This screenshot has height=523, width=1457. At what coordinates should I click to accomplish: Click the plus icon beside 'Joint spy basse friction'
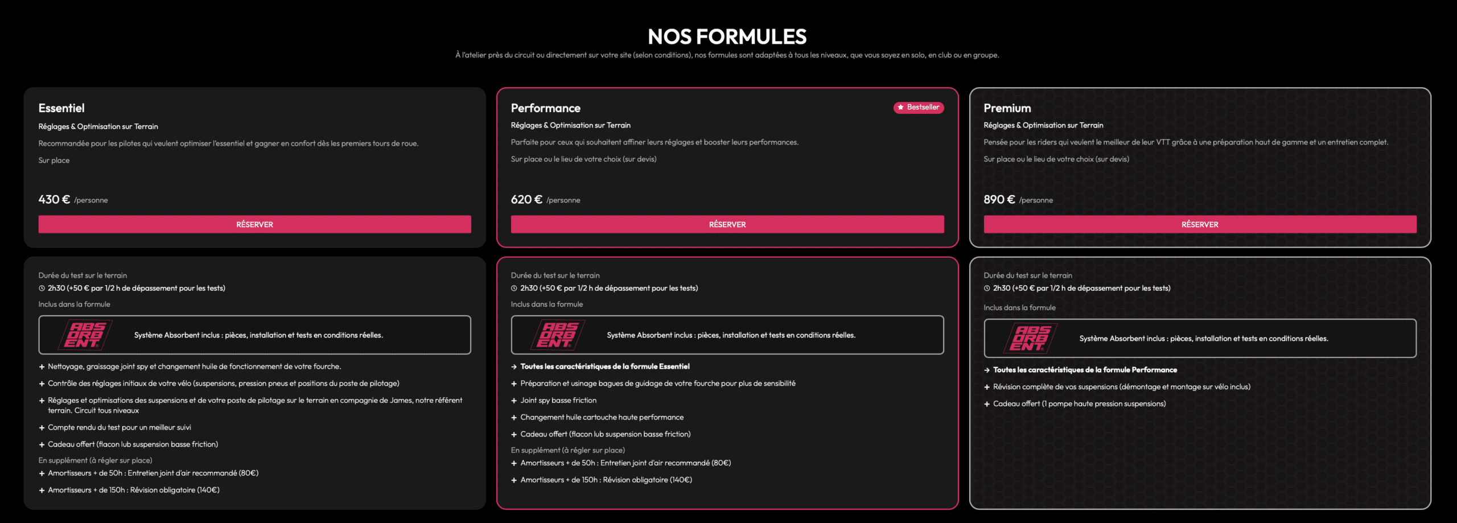pos(514,401)
